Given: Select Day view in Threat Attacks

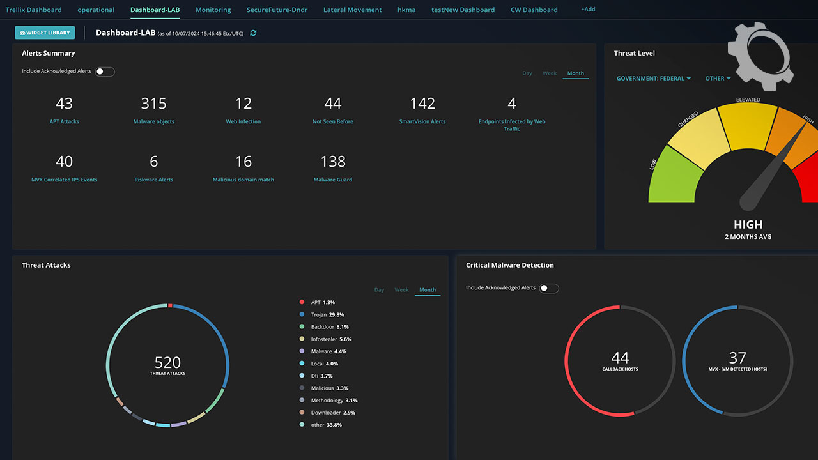Looking at the screenshot, I should 379,290.
